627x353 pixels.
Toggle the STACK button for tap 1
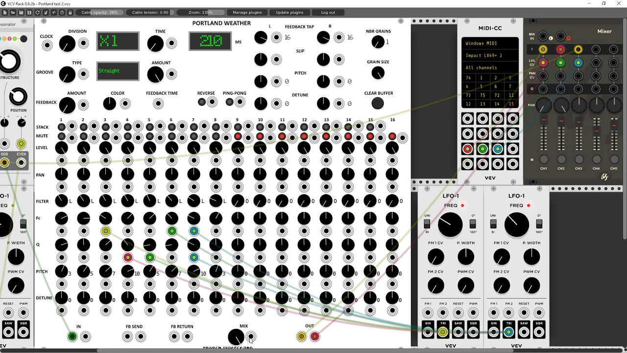point(61,126)
